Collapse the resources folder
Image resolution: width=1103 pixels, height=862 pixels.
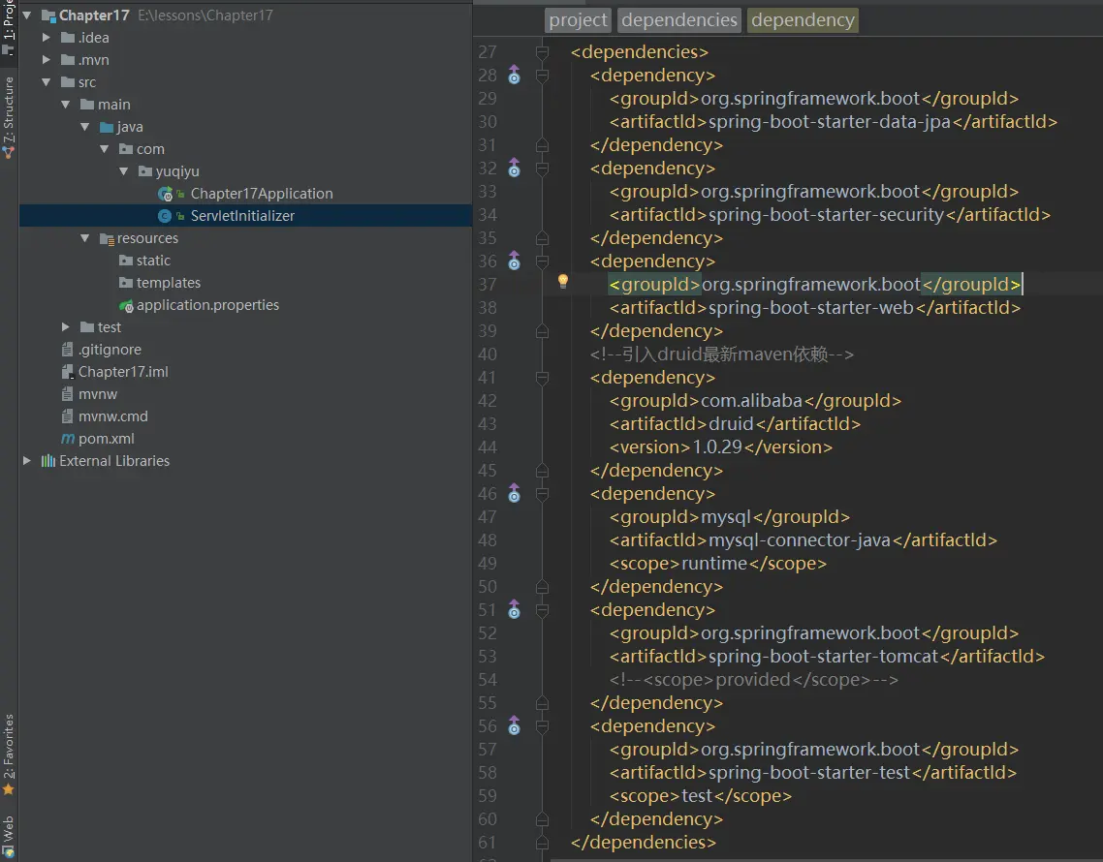[84, 238]
